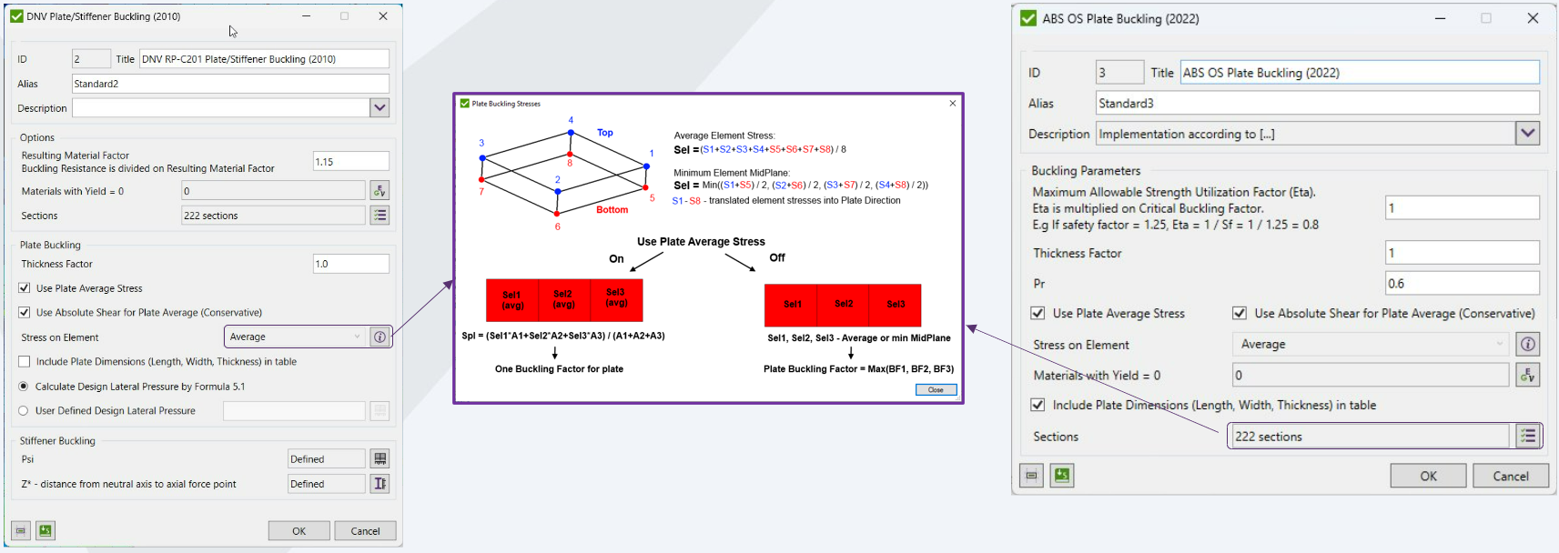The width and height of the screenshot is (1559, 553).
Task: Select Calculate Design Lateral Pressure by Formula 5.1
Action: pyautogui.click(x=24, y=387)
